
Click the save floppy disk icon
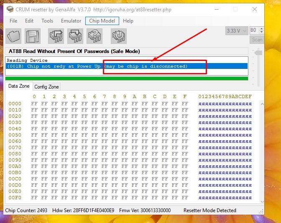(x=33, y=36)
